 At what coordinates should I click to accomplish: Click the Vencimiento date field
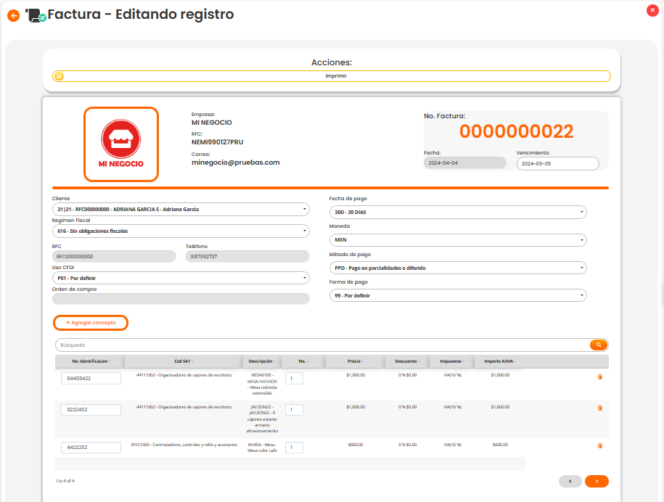(557, 164)
